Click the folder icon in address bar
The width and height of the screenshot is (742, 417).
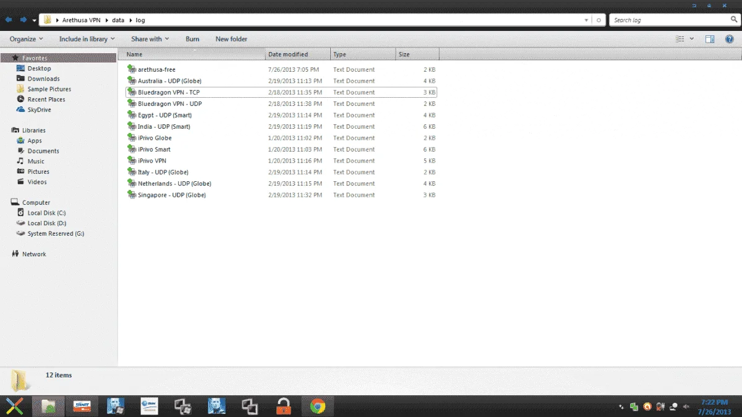(47, 20)
